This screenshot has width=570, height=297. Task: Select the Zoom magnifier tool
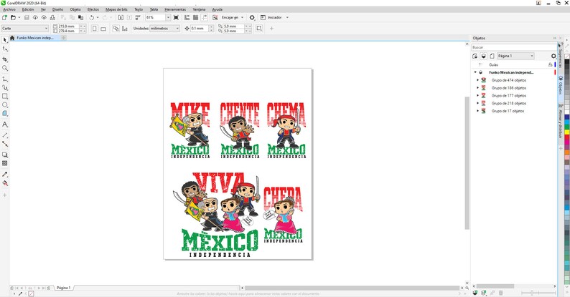5,68
